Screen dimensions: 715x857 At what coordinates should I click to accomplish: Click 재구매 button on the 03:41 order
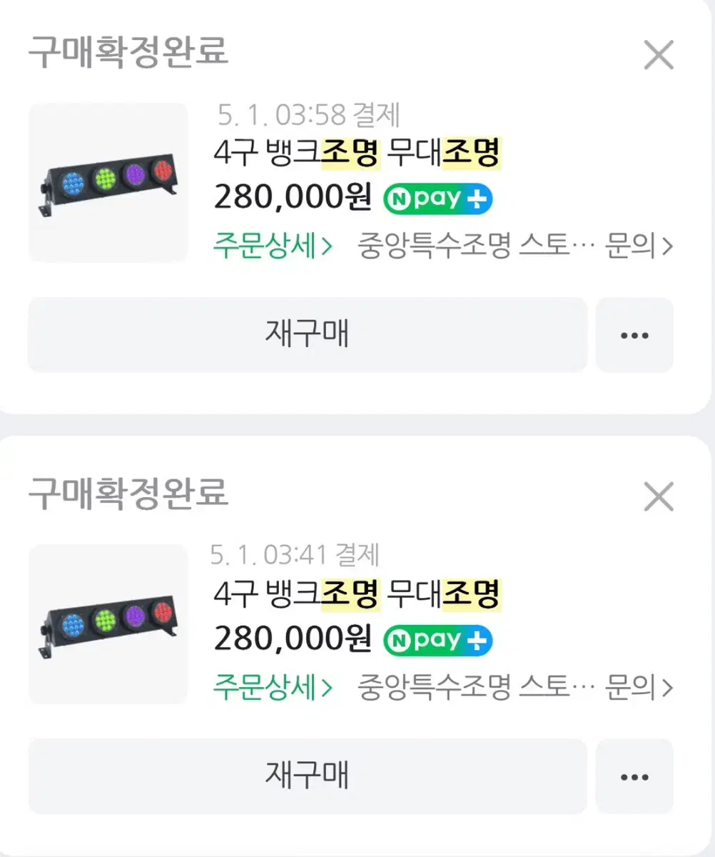tap(308, 776)
